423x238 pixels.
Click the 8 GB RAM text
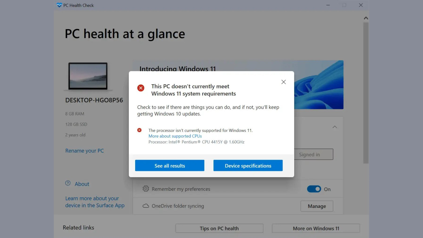point(75,114)
